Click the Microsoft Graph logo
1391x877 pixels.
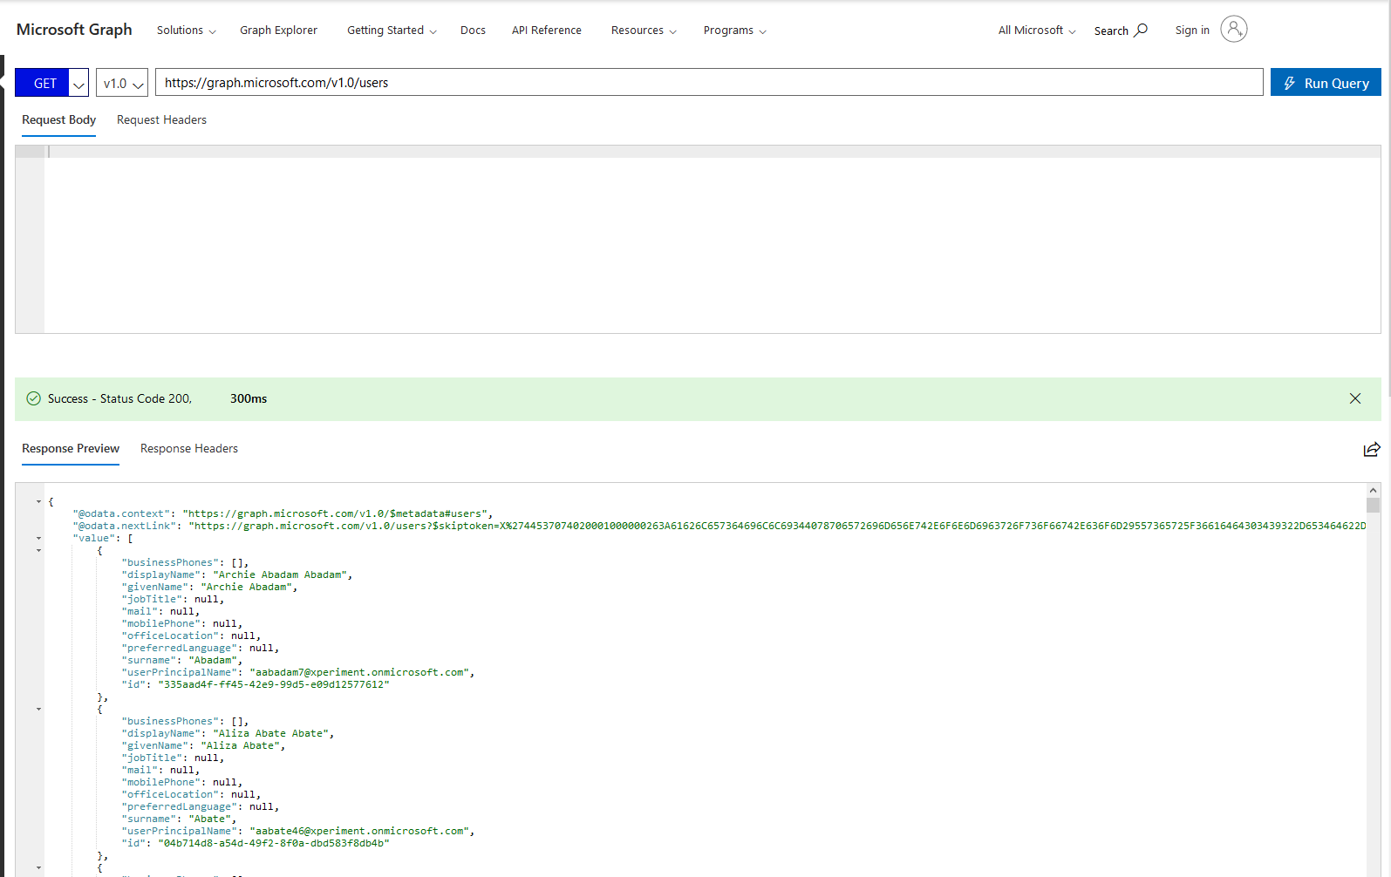(x=74, y=30)
